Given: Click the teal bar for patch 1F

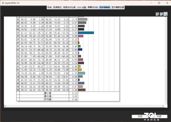Looking at the screenshot, I should (x=86, y=33).
